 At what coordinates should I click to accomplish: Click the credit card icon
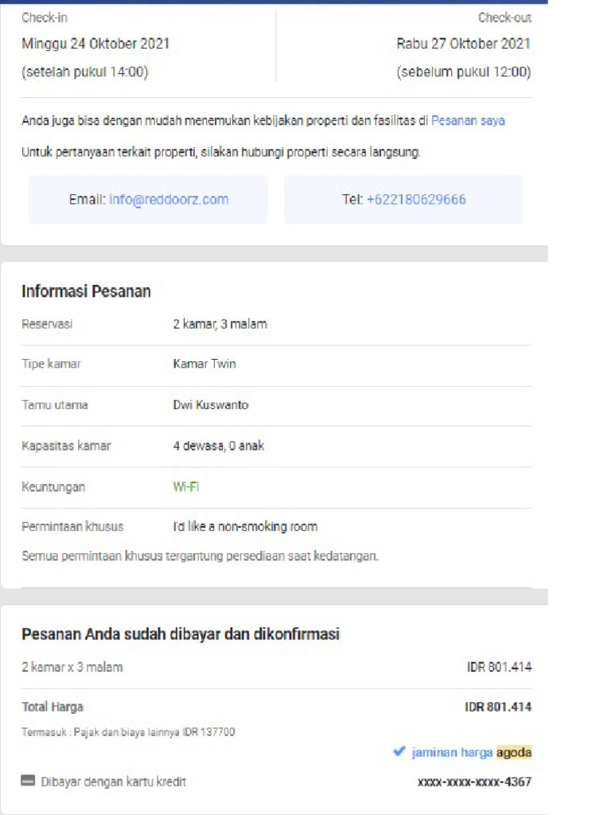(x=29, y=782)
